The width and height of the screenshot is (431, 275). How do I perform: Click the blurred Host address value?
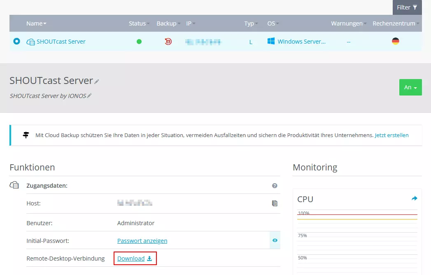pyautogui.click(x=135, y=203)
